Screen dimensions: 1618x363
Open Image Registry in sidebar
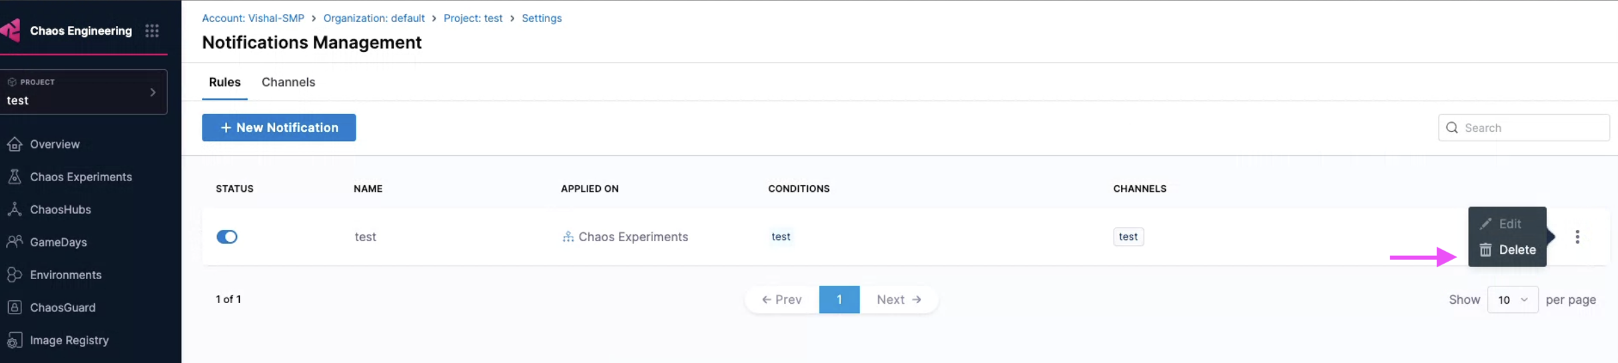69,340
